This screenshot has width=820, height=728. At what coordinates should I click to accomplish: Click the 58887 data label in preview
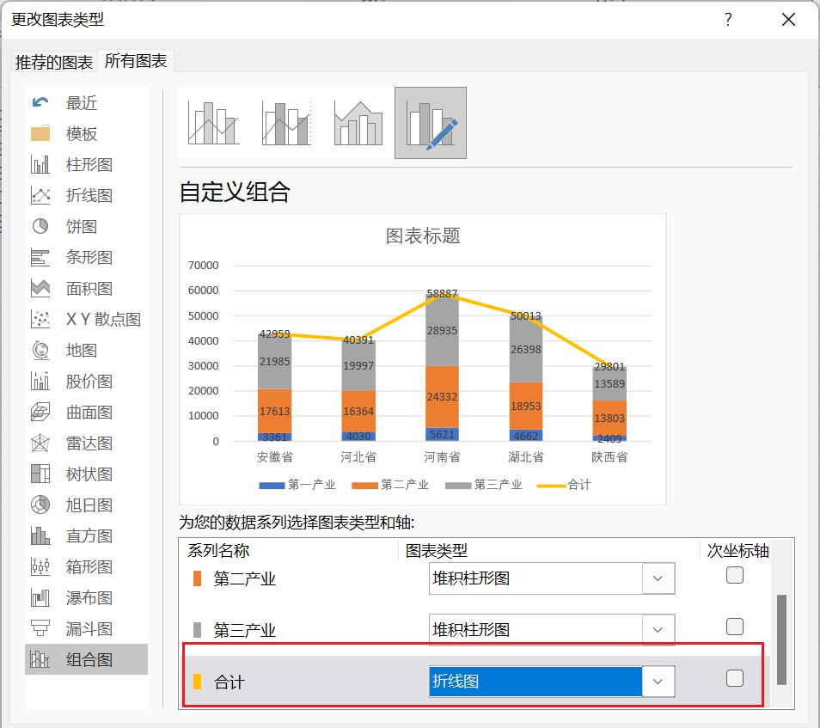click(x=442, y=293)
